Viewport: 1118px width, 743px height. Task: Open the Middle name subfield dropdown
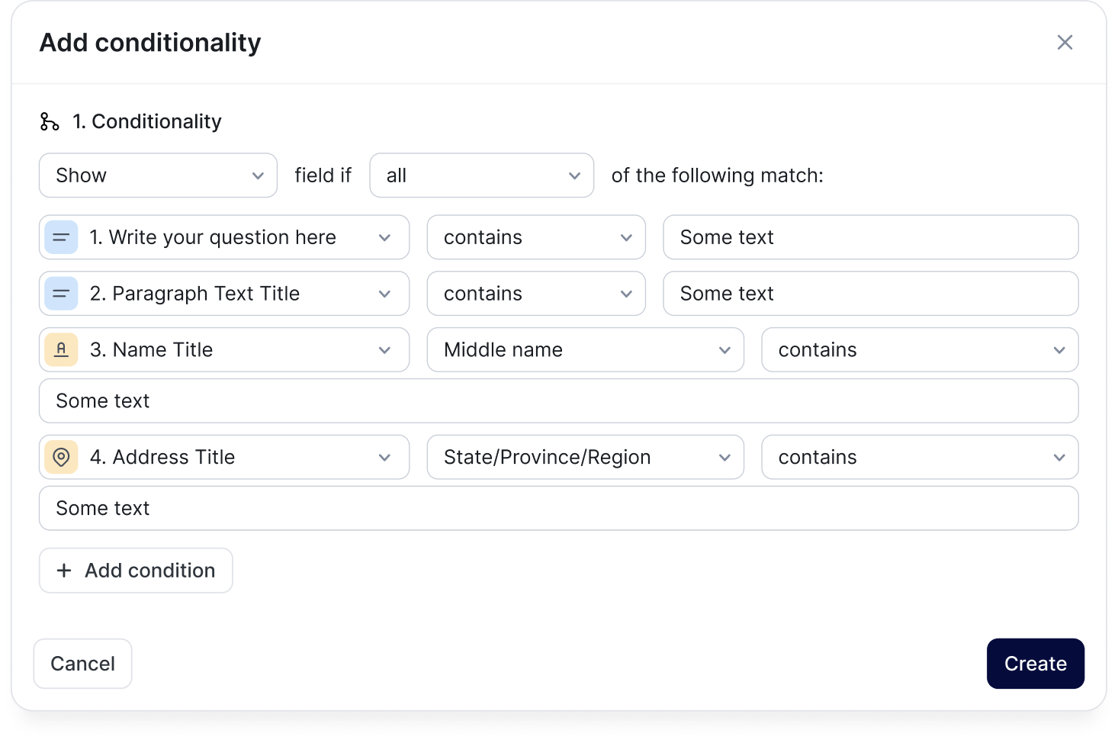[x=585, y=350]
